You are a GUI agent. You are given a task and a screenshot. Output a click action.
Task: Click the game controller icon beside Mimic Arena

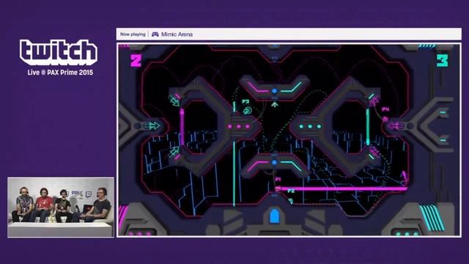[x=155, y=34]
